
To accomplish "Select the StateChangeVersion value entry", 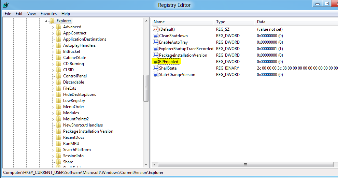I will click(177, 75).
